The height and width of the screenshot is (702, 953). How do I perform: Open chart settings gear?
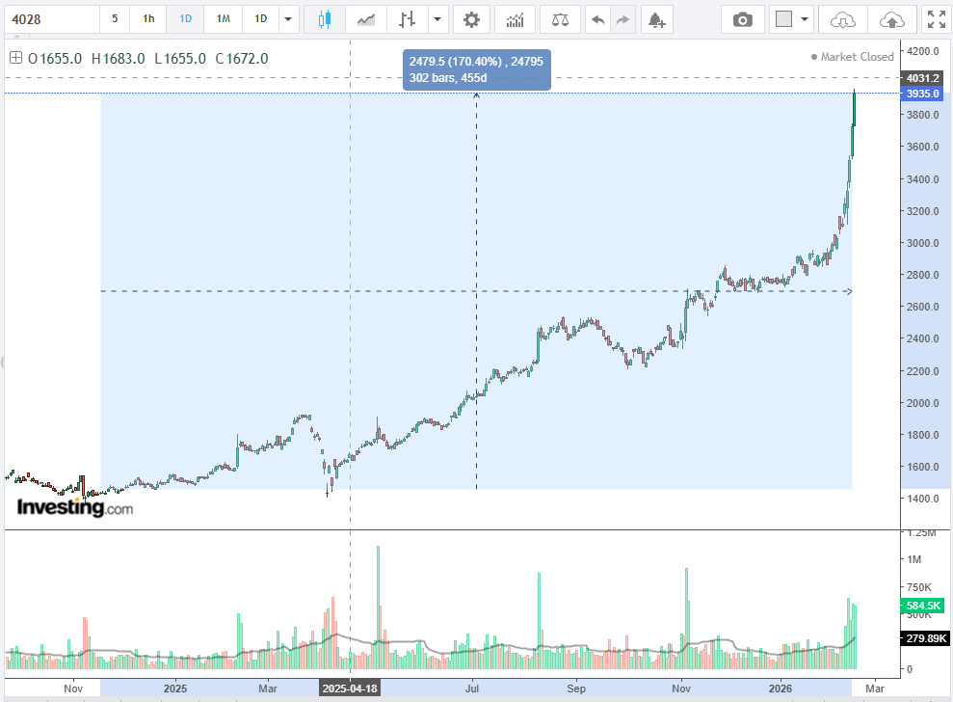pos(471,19)
